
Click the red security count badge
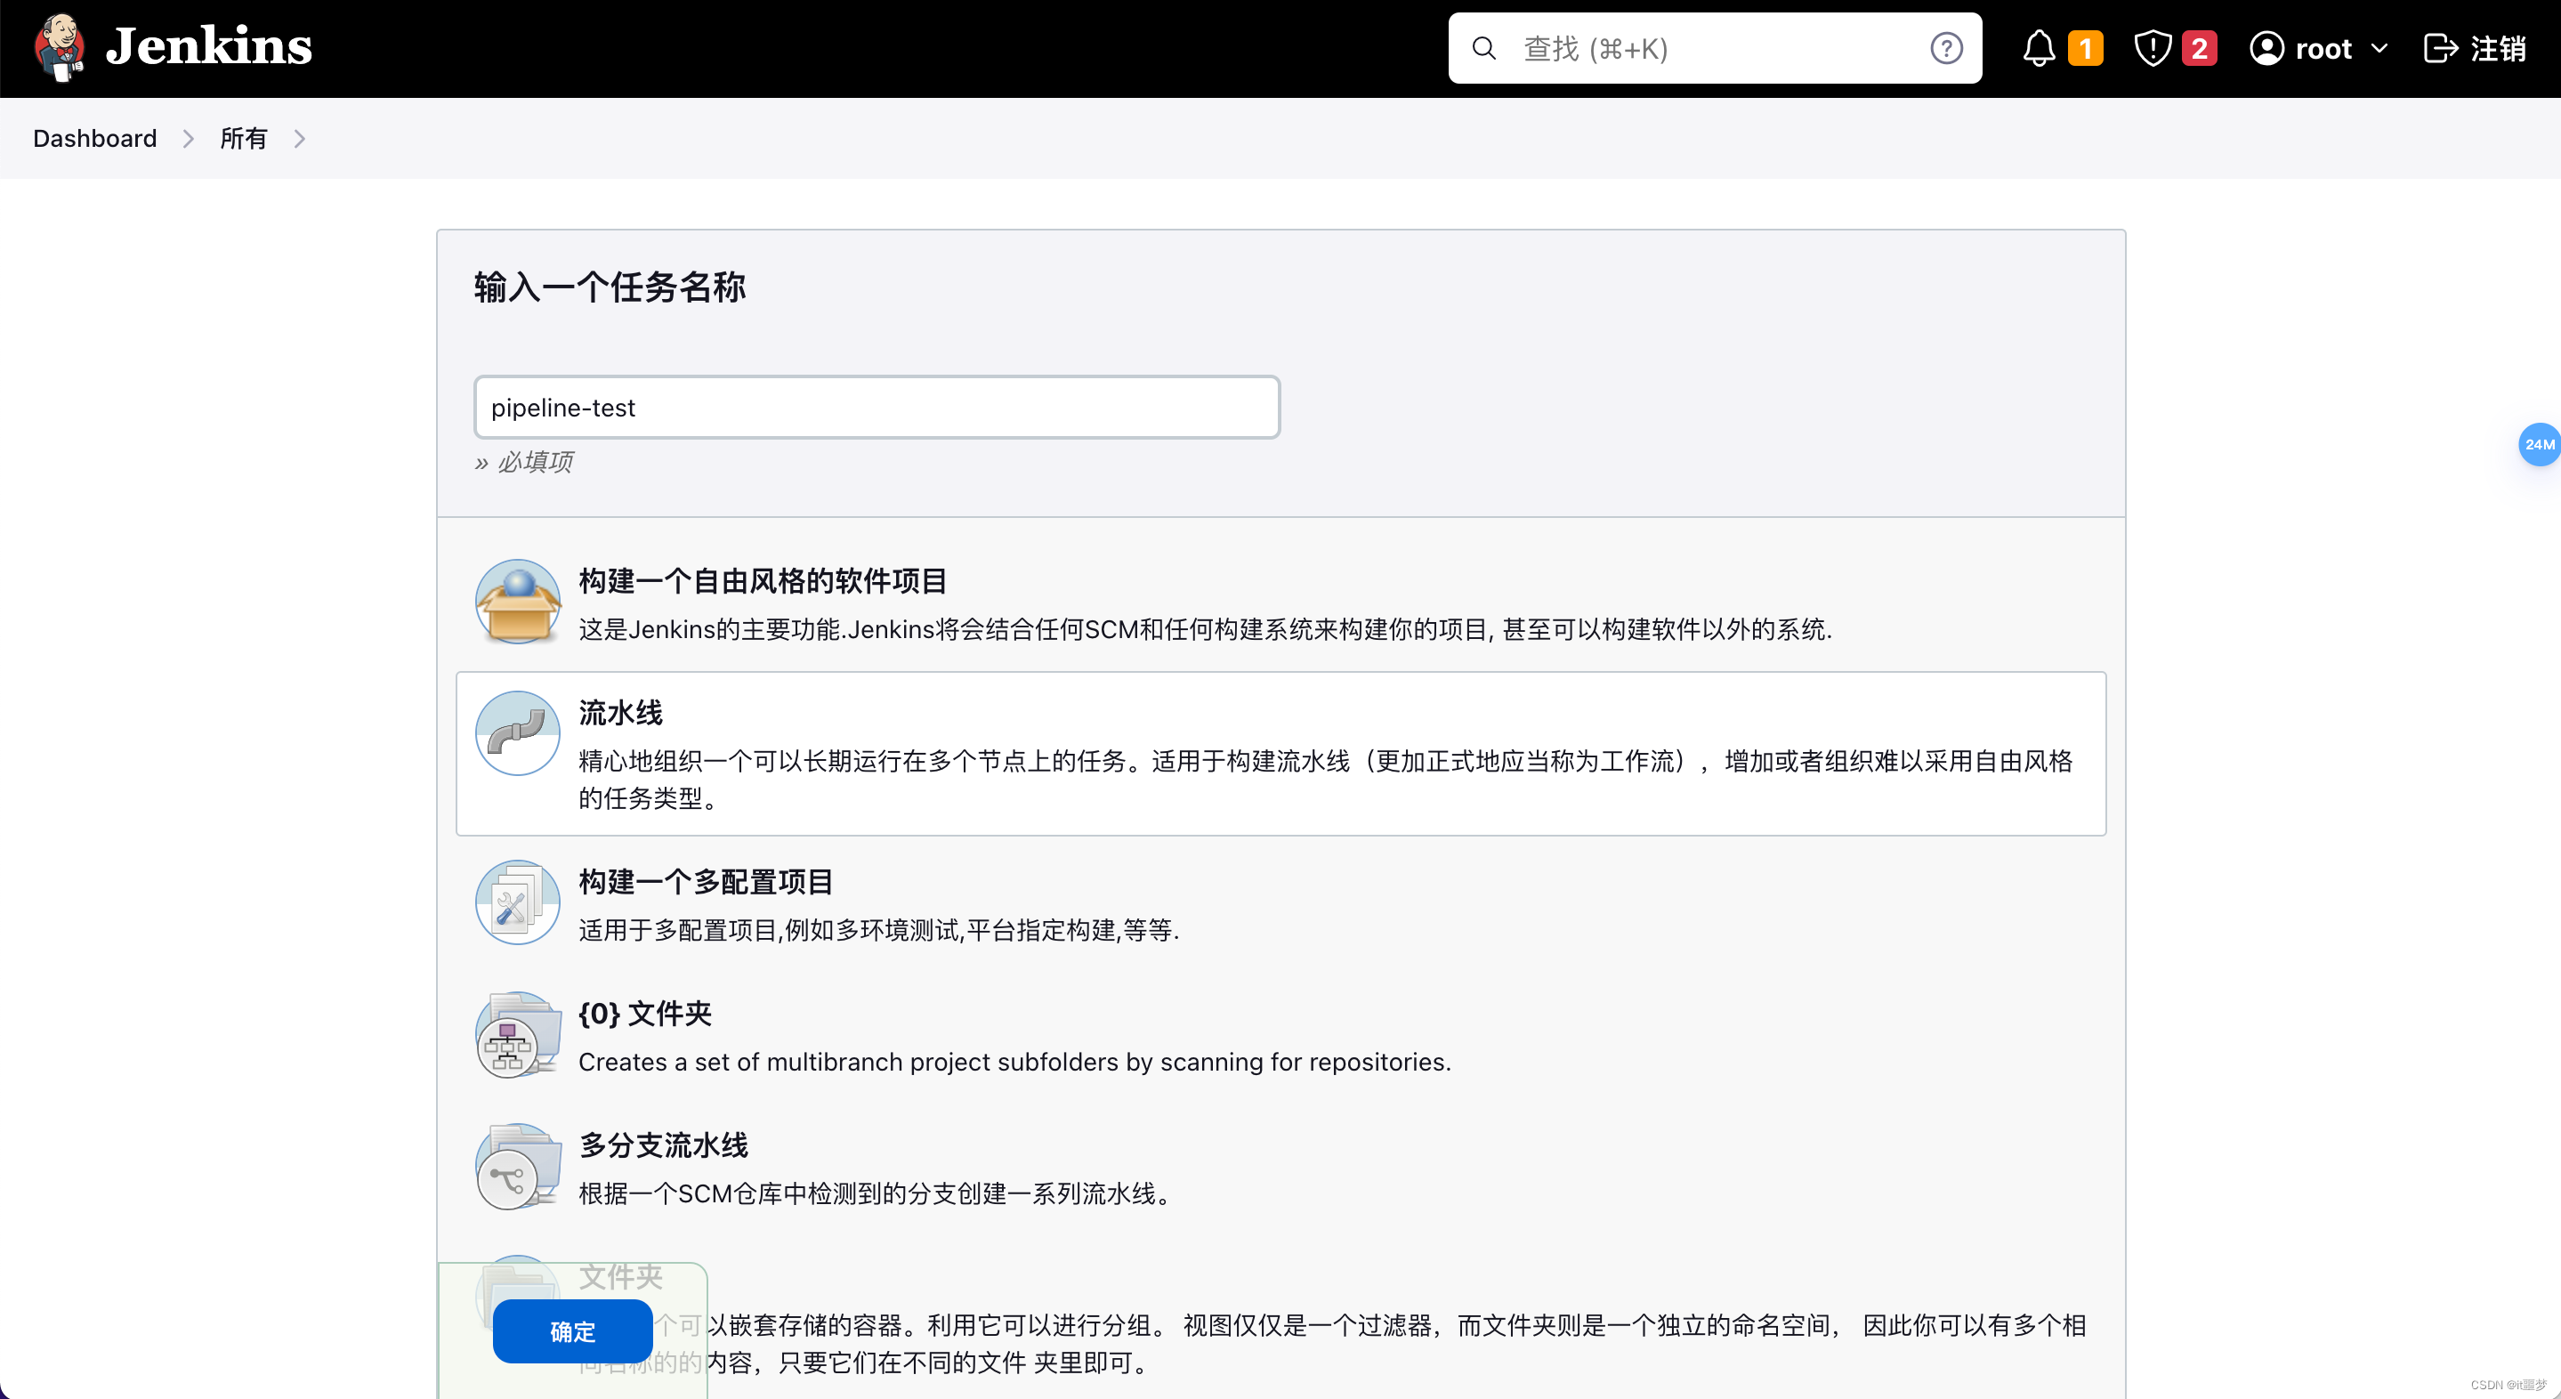tap(2199, 48)
